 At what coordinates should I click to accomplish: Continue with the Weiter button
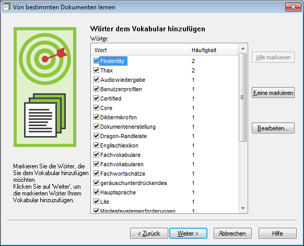[x=188, y=233]
